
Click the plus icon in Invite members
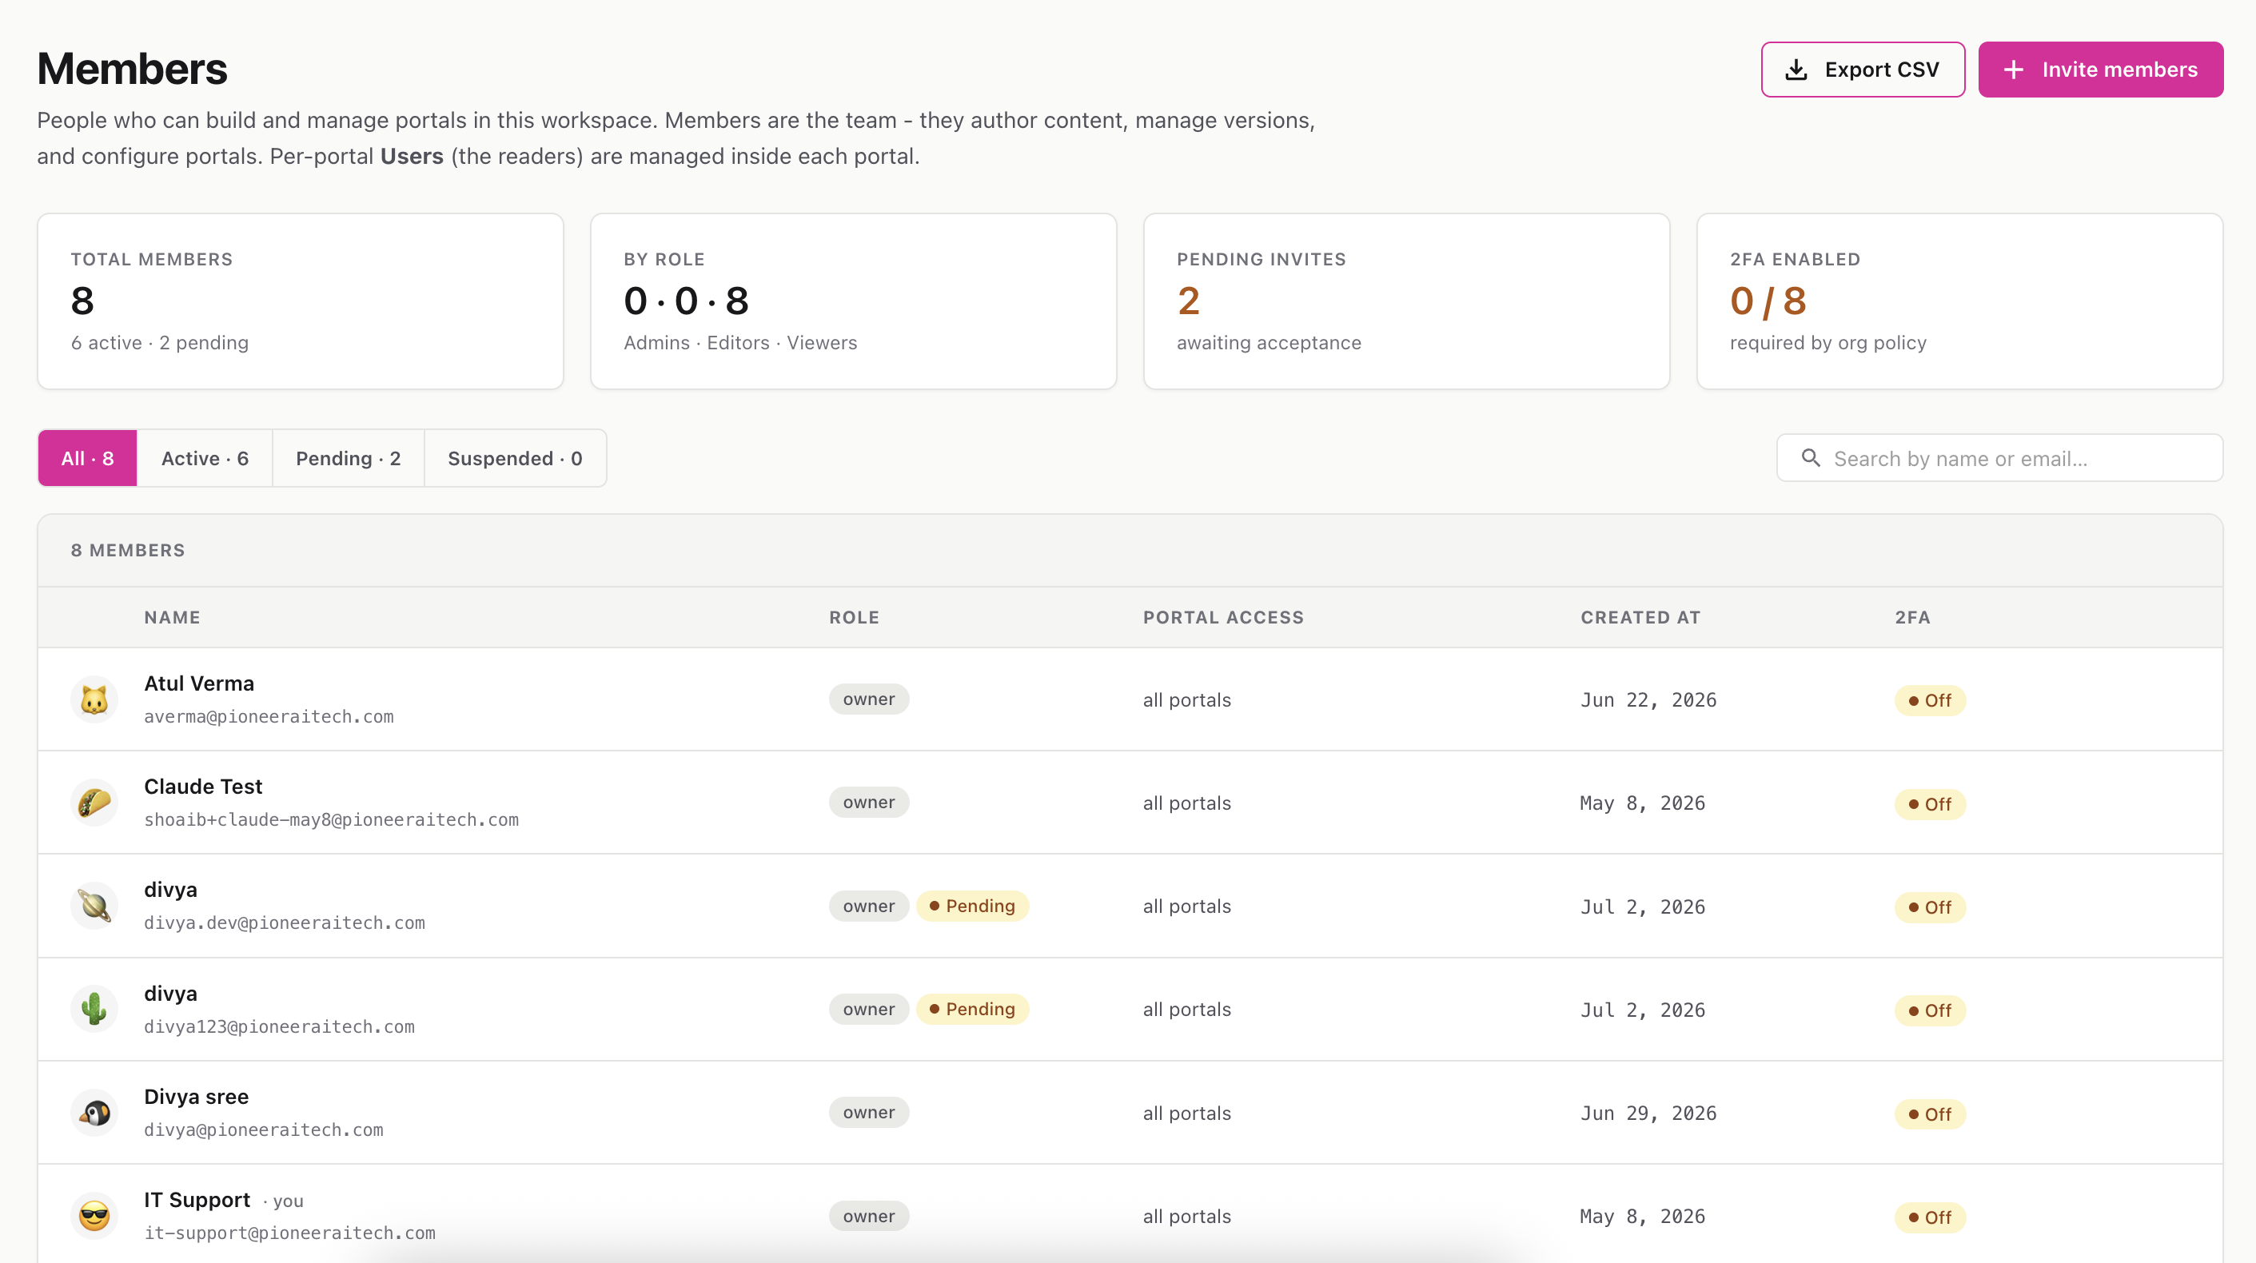click(2014, 70)
